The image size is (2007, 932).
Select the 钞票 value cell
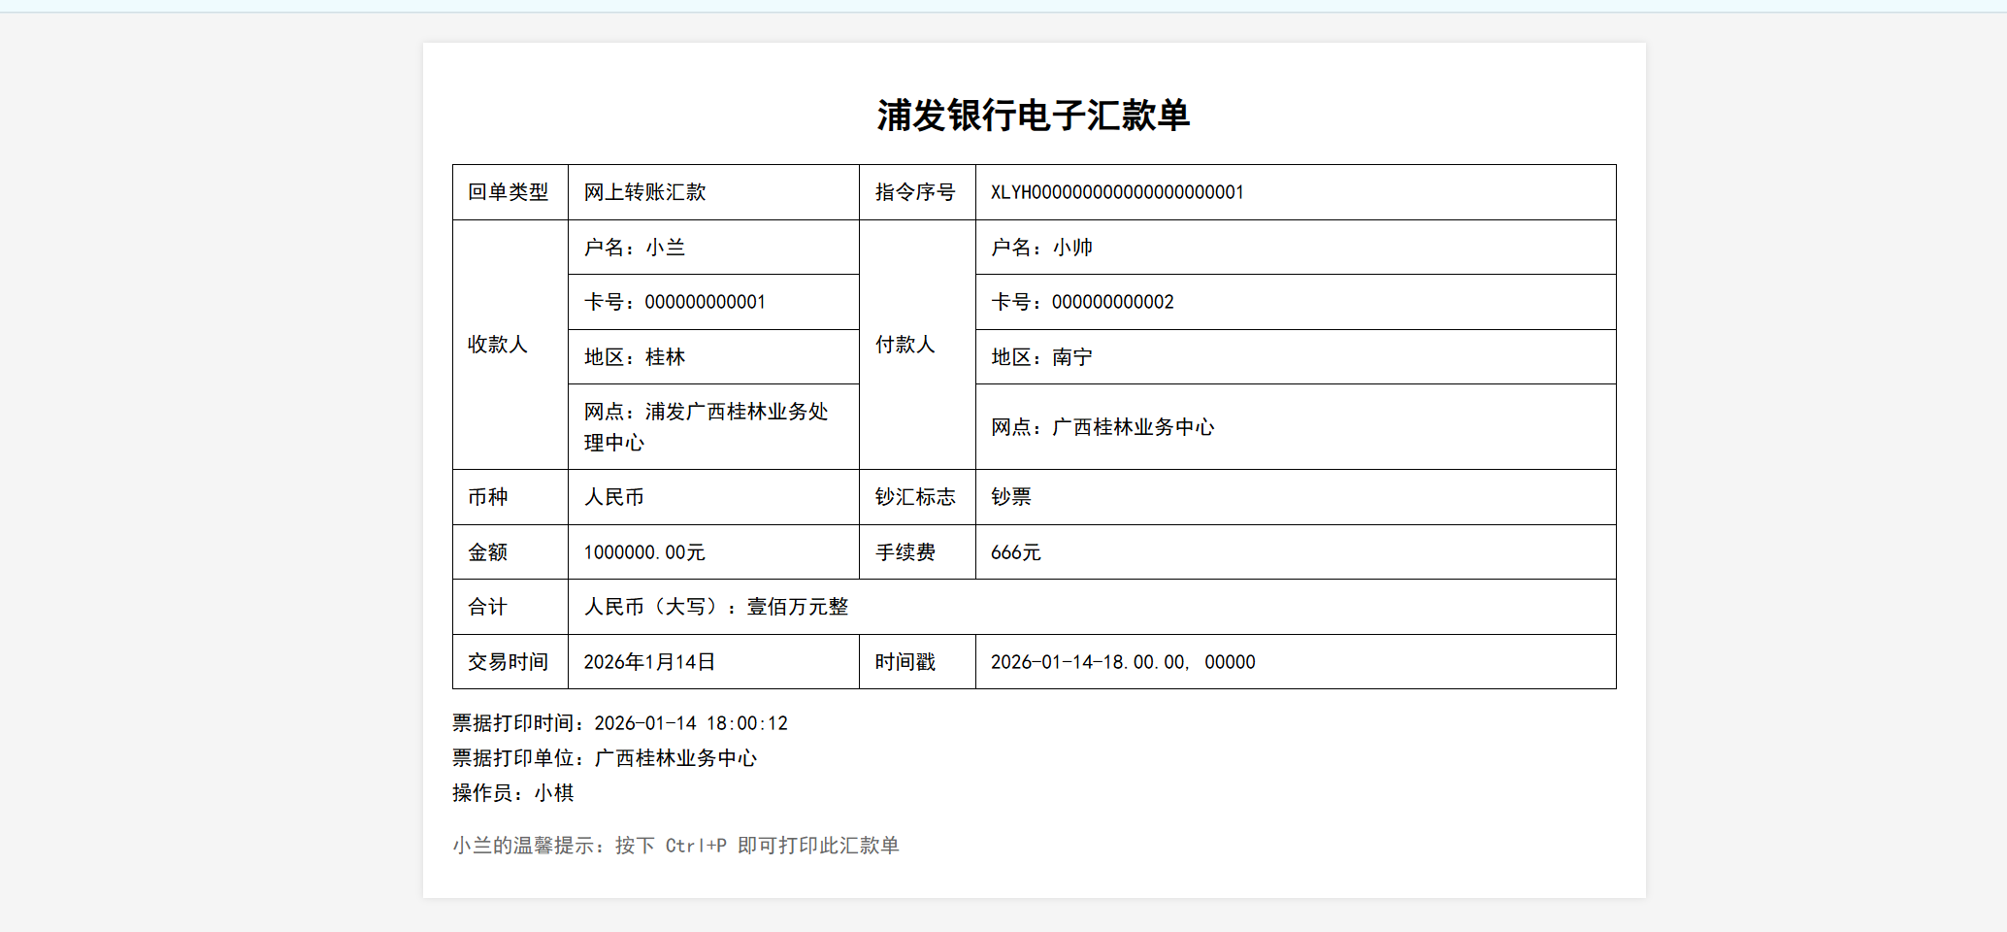tap(1297, 497)
